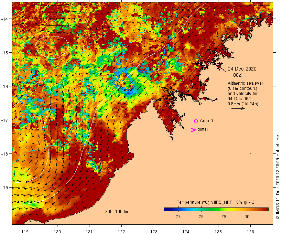Click the IMOS copyright timestamp text
This screenshot has height=234, width=282.
[278, 177]
